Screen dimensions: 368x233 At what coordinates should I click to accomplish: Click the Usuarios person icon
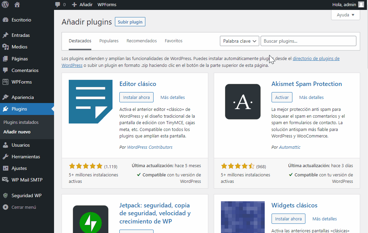5,145
